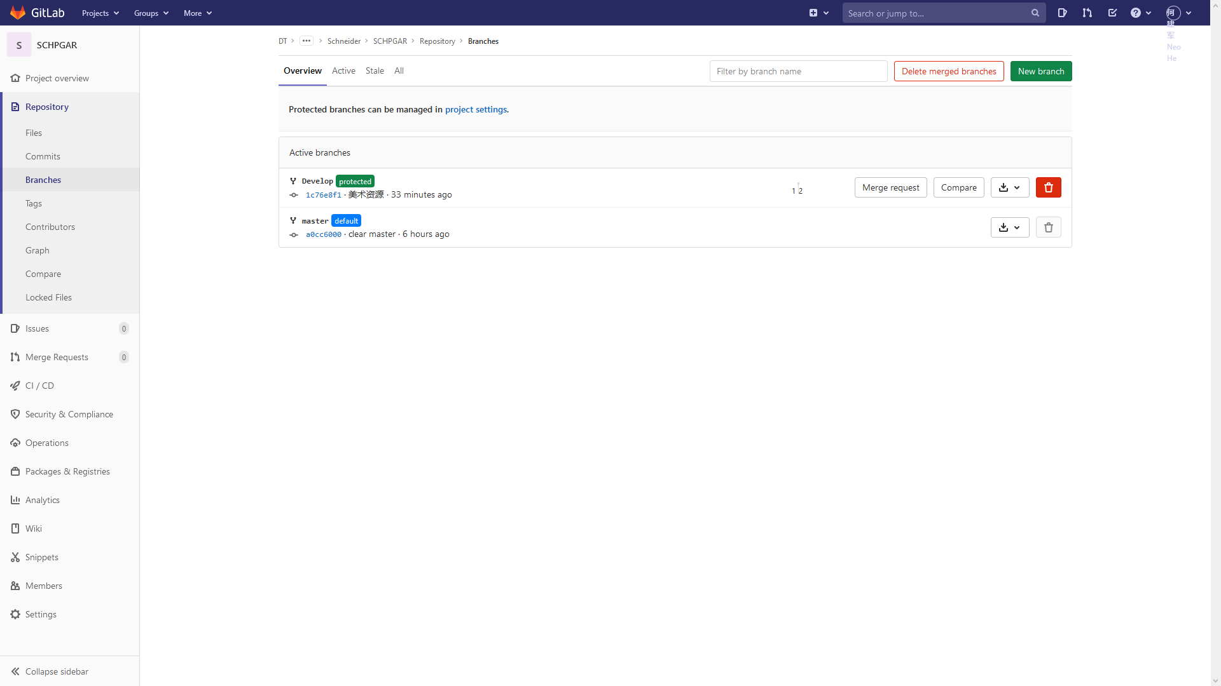Open commit a0cc6000 link
The width and height of the screenshot is (1221, 686).
click(323, 234)
